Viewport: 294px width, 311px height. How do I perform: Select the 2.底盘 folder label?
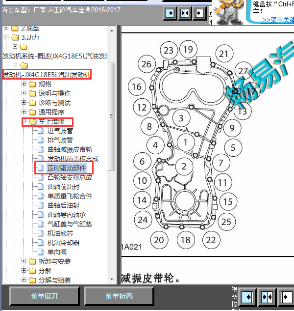coord(30,28)
